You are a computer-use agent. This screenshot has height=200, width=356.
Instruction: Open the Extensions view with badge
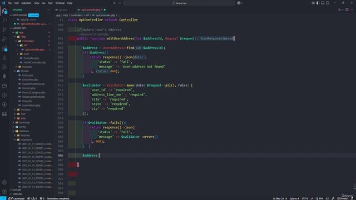4,48
